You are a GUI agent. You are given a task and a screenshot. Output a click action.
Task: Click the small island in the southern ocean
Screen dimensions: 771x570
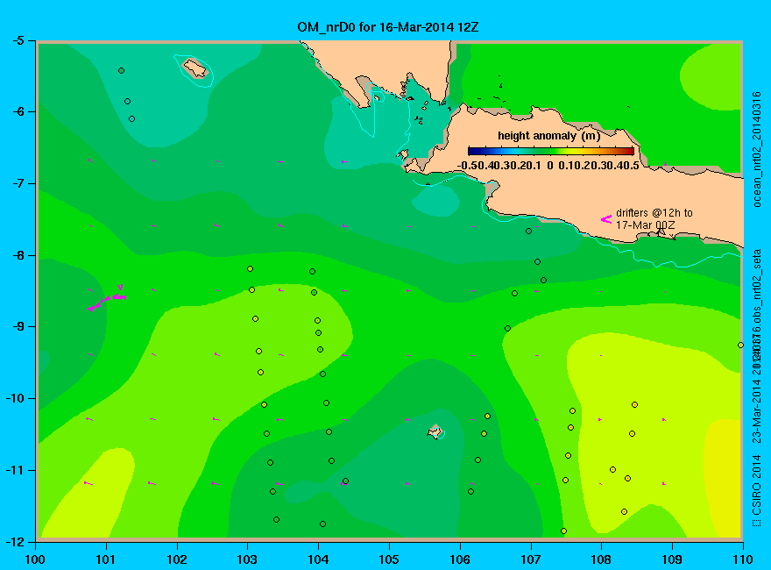[x=435, y=431]
